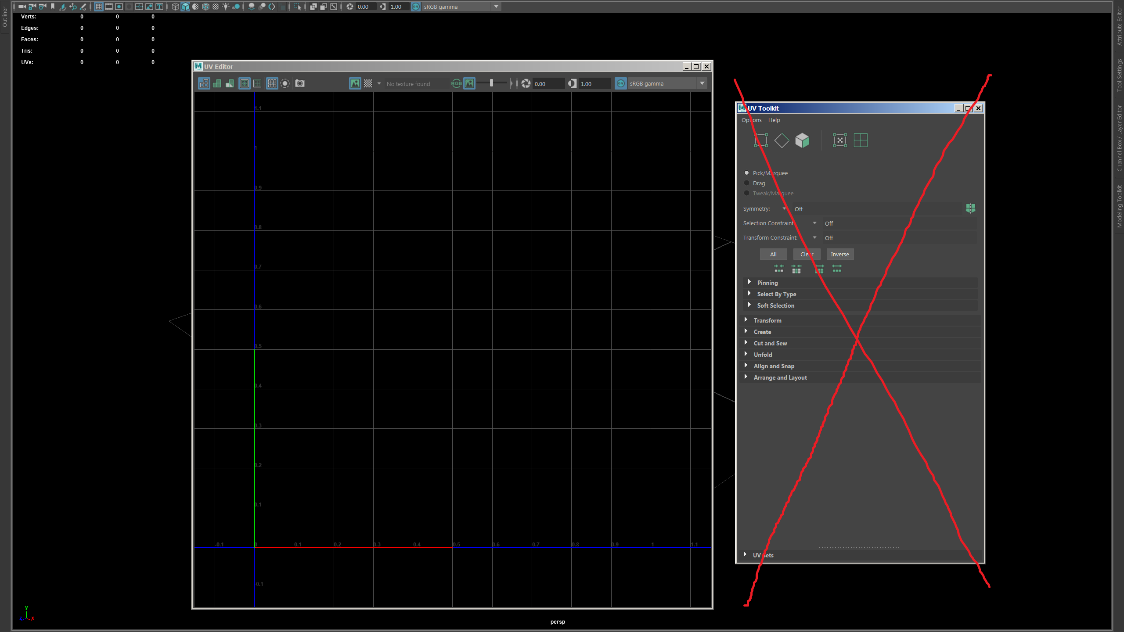
Task: Select the Pick/Marquee radio button
Action: coord(746,173)
